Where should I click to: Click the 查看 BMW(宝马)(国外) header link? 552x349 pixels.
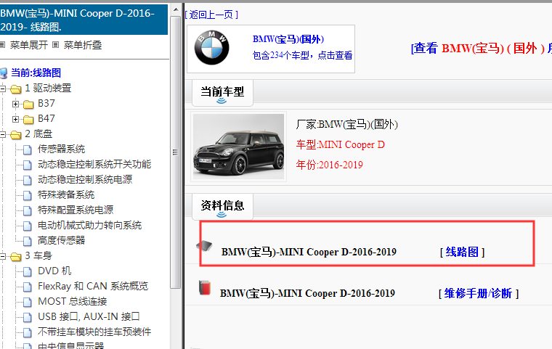pyautogui.click(x=482, y=48)
